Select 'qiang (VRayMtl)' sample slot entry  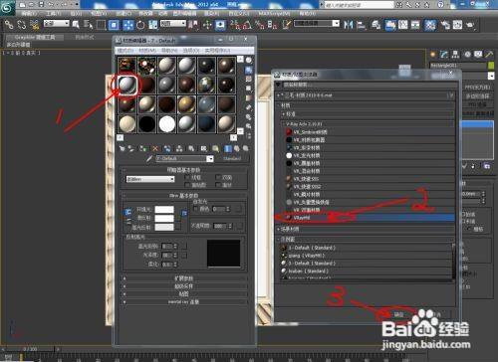(x=367, y=256)
